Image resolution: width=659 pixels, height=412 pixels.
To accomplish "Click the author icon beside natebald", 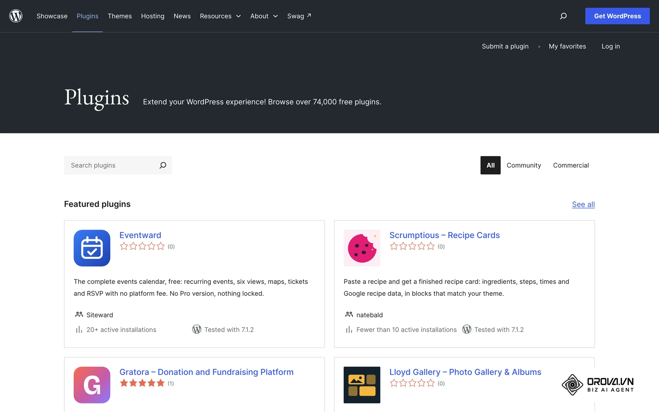I will click(349, 314).
